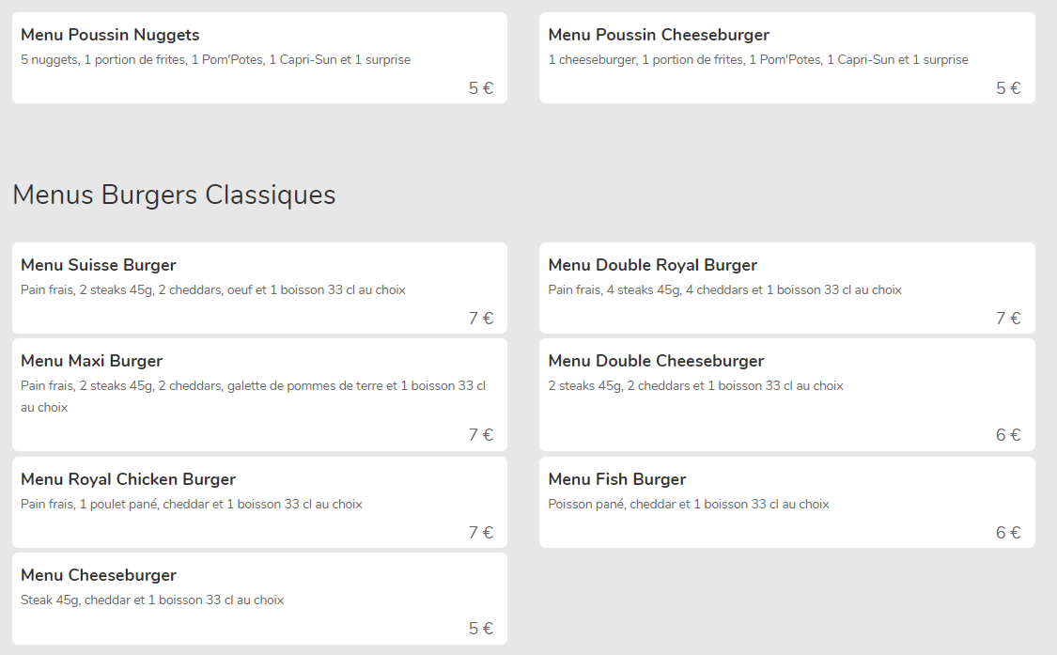1057x655 pixels.
Task: Select Menu Royal Chicken Burger title
Action: click(x=128, y=479)
